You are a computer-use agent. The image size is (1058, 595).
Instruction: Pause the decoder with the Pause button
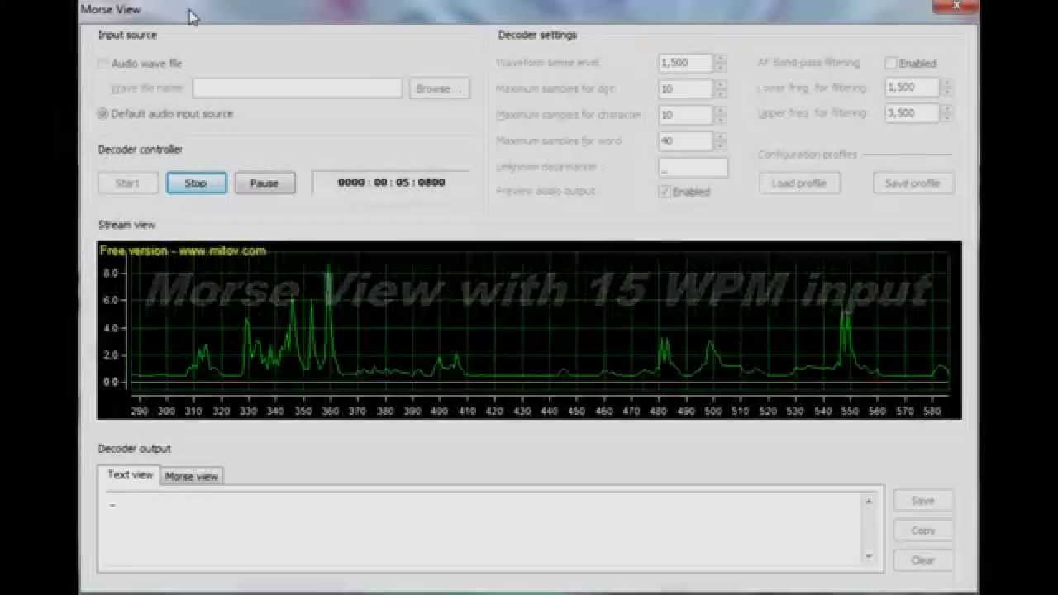pyautogui.click(x=264, y=183)
